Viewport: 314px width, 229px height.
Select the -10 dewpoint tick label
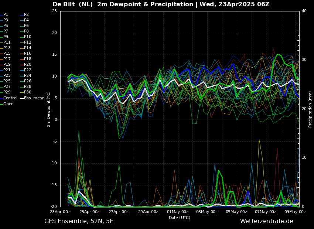54,163
